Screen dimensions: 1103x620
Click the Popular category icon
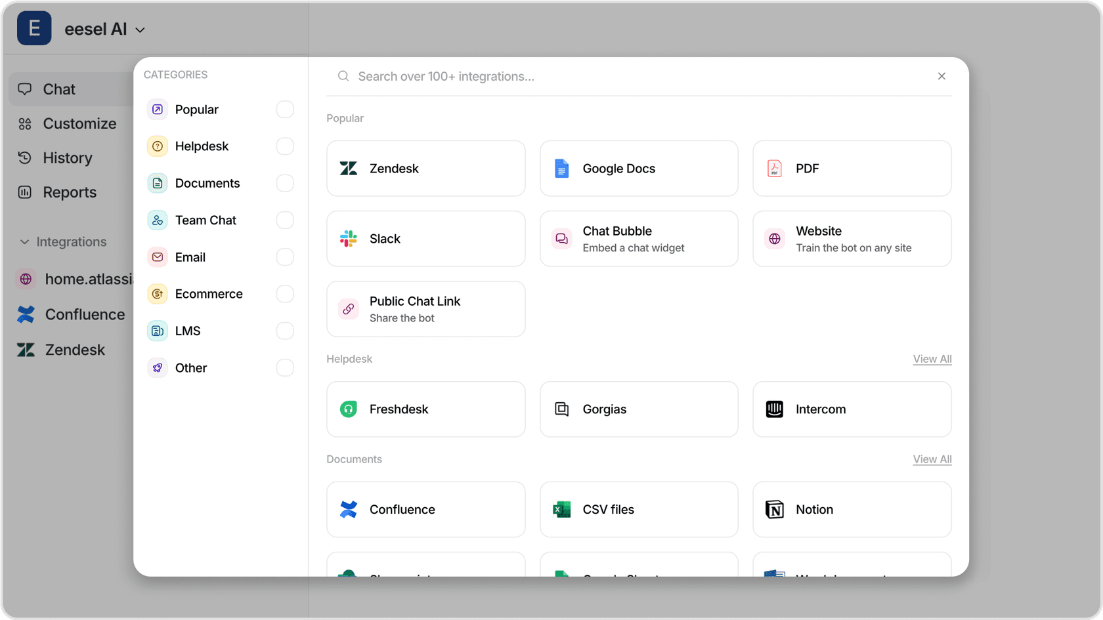(x=158, y=110)
